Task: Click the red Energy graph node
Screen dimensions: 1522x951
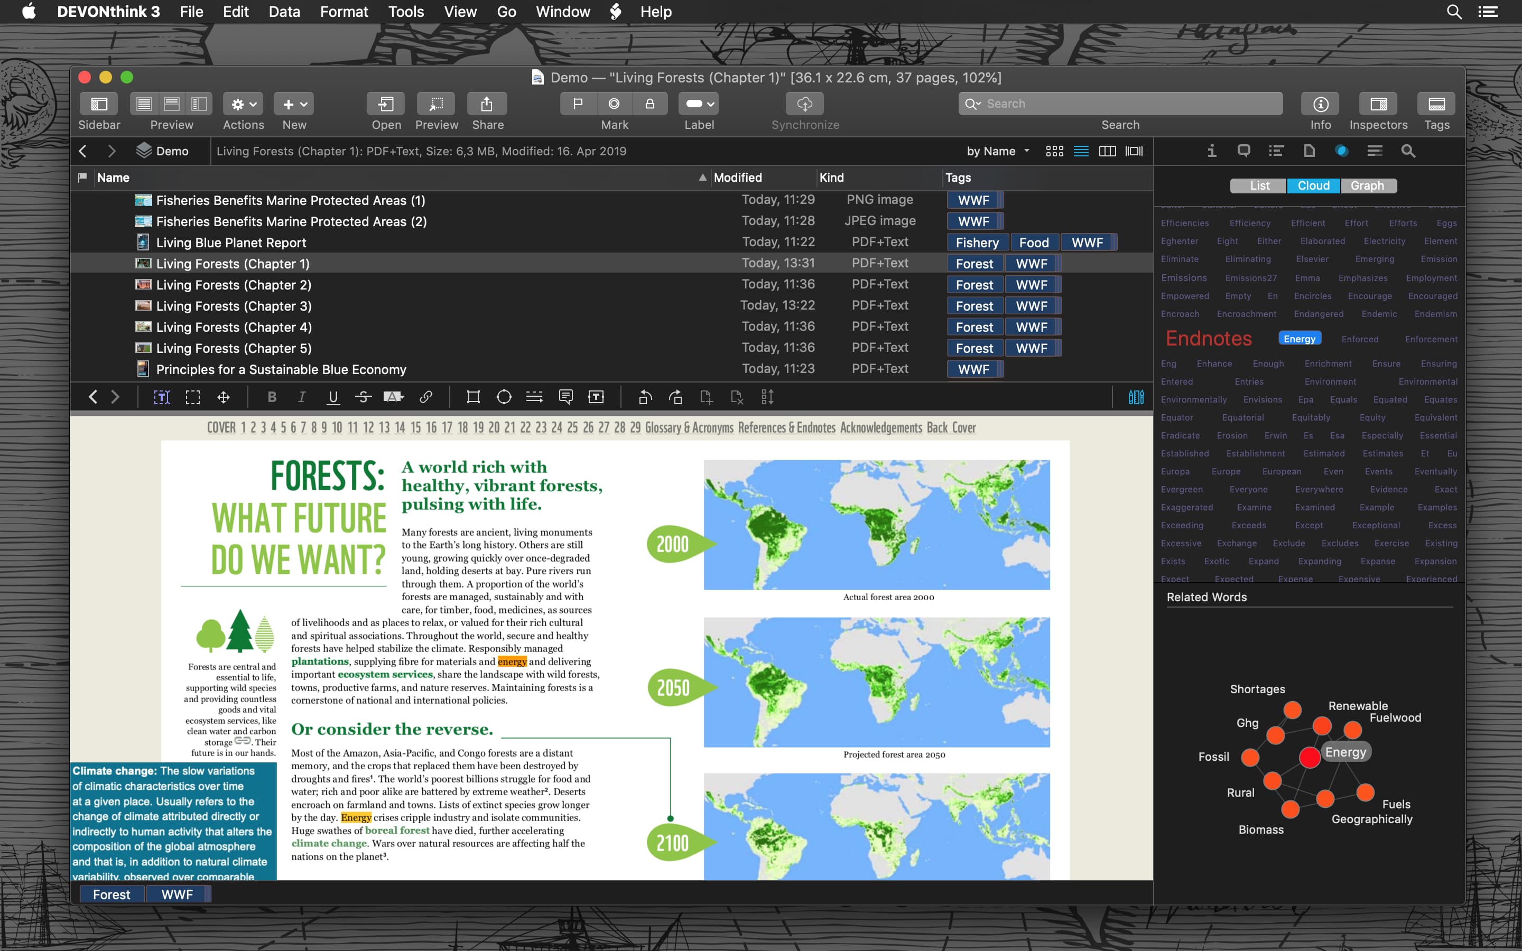Action: click(1310, 757)
